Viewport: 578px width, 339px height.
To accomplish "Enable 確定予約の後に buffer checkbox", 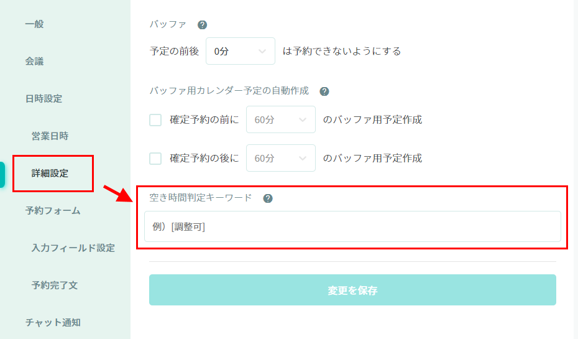I will [155, 159].
